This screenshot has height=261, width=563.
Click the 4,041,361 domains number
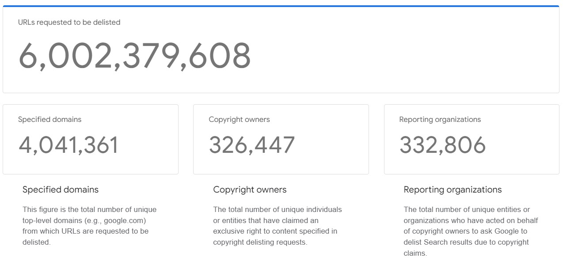pyautogui.click(x=68, y=145)
